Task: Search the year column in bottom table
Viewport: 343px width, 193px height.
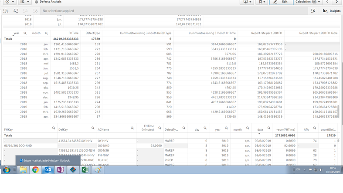Action: pos(226,128)
